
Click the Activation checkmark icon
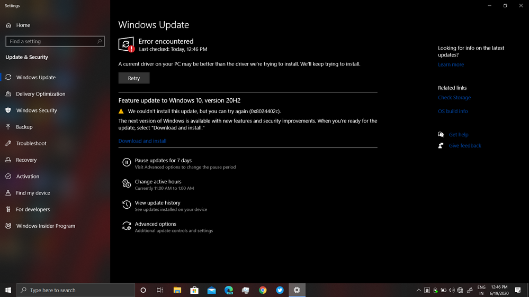click(8, 177)
